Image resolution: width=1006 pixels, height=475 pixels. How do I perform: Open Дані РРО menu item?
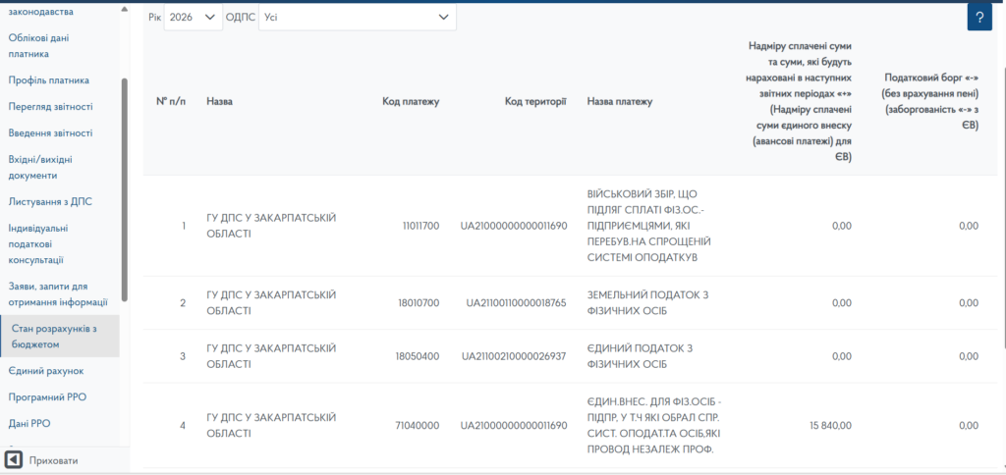(x=29, y=424)
